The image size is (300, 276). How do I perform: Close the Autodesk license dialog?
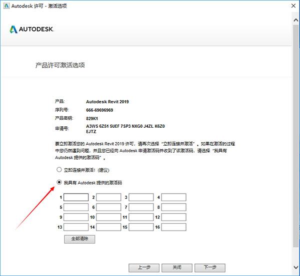point(293,5)
